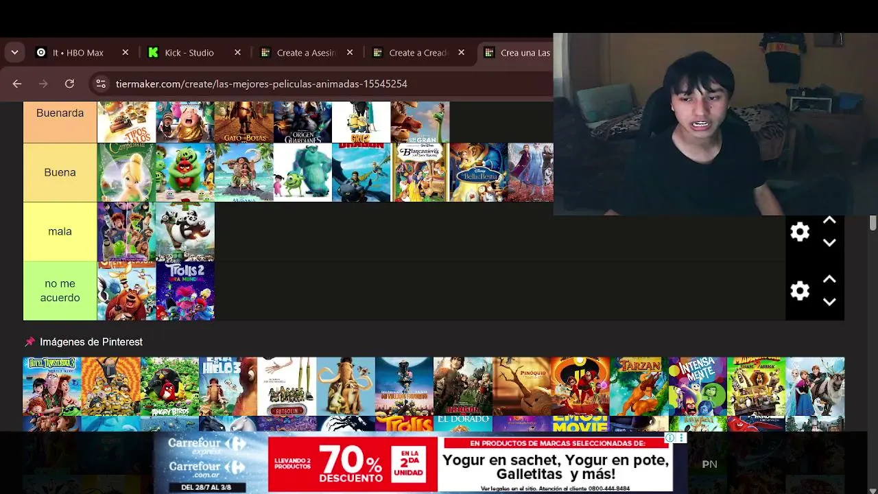Select the Monsters Inc poster

coord(302,172)
